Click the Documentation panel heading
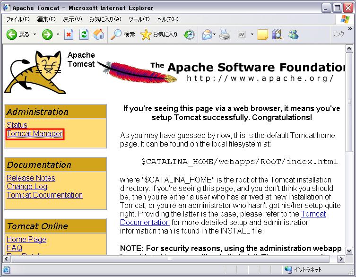The height and width of the screenshot is (277, 356). coord(55,164)
